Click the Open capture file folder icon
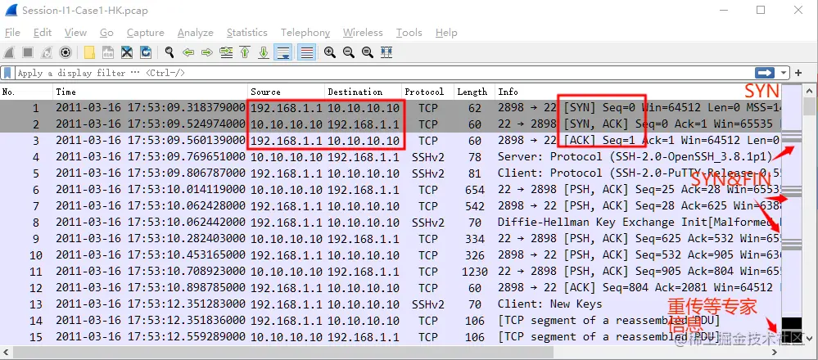The width and height of the screenshot is (818, 360). [89, 52]
